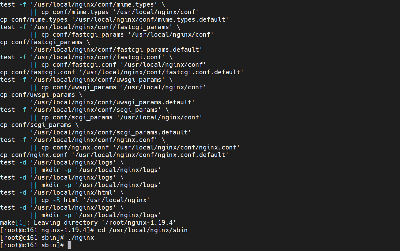This screenshot has width=400, height=251.
Task: Click the fastcgi_params.default path line
Action: pyautogui.click(x=116, y=50)
